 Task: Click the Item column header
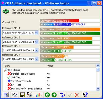click(24, 66)
